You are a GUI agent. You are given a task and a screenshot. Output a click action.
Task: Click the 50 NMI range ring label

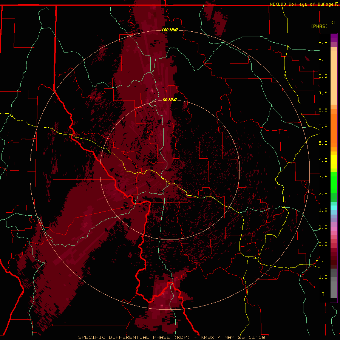[170, 100]
